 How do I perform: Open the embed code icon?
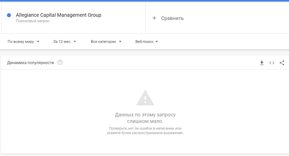272,63
